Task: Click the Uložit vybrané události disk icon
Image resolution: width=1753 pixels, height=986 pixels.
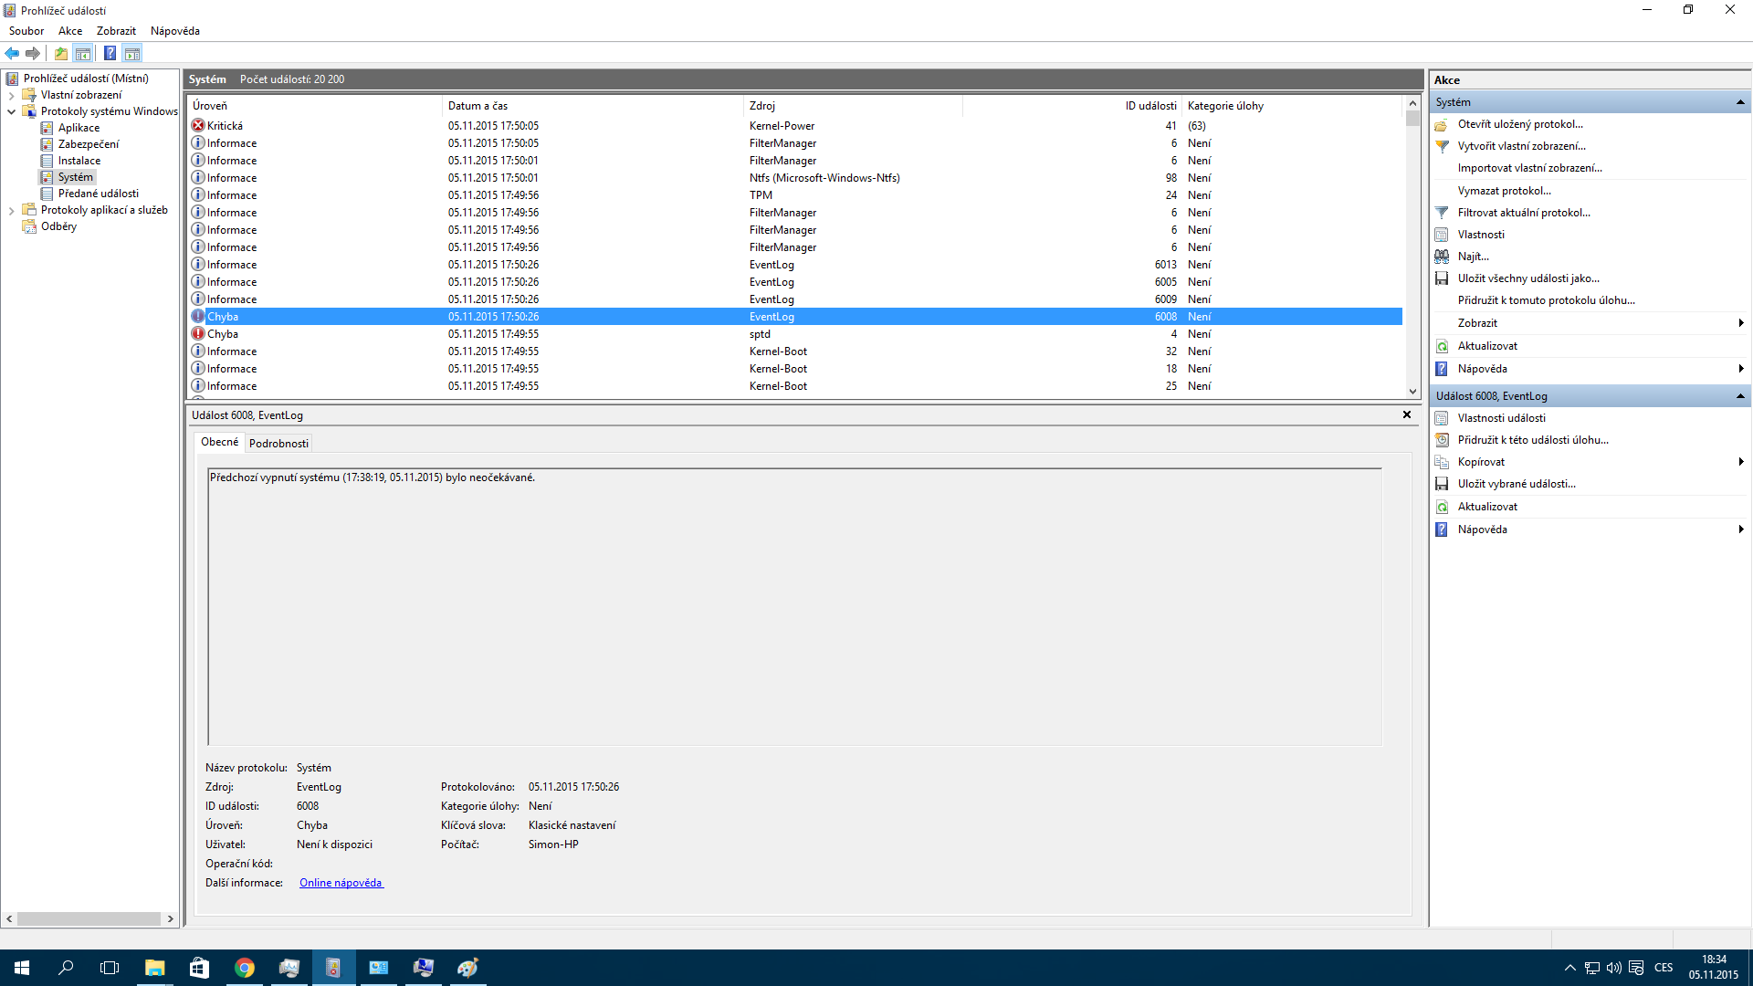Action: [x=1442, y=484]
